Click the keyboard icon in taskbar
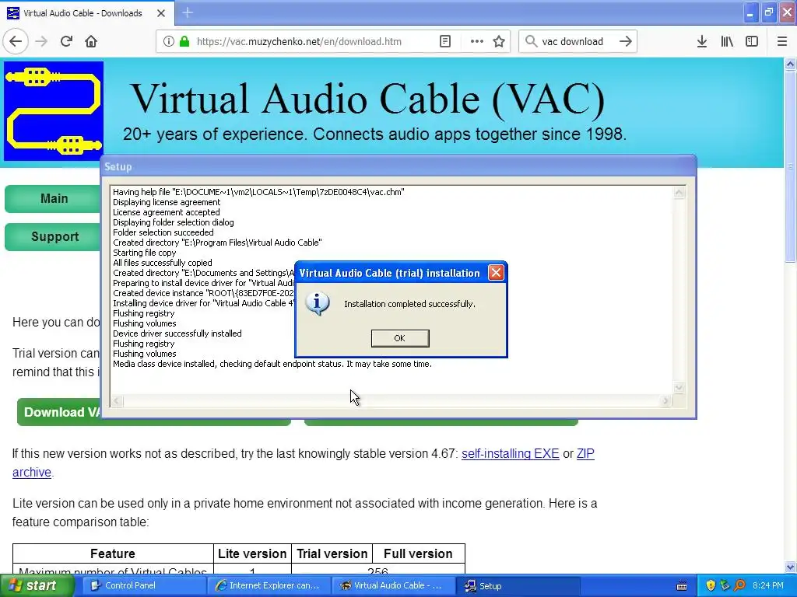The image size is (797, 597). (x=682, y=586)
